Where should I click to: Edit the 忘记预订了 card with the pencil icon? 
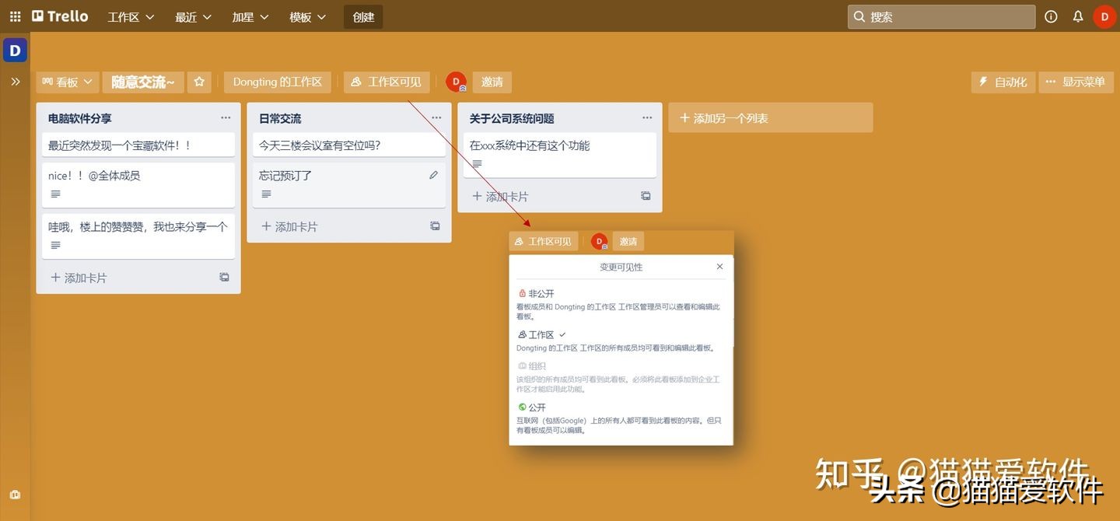[x=433, y=175]
